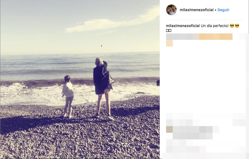249x159 pixels.
Task: Select the second sunglasses emoji in caption
Action: coord(237,25)
